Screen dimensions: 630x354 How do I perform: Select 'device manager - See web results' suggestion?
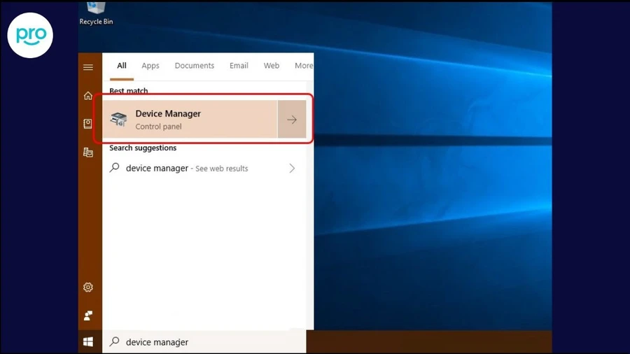(x=204, y=168)
